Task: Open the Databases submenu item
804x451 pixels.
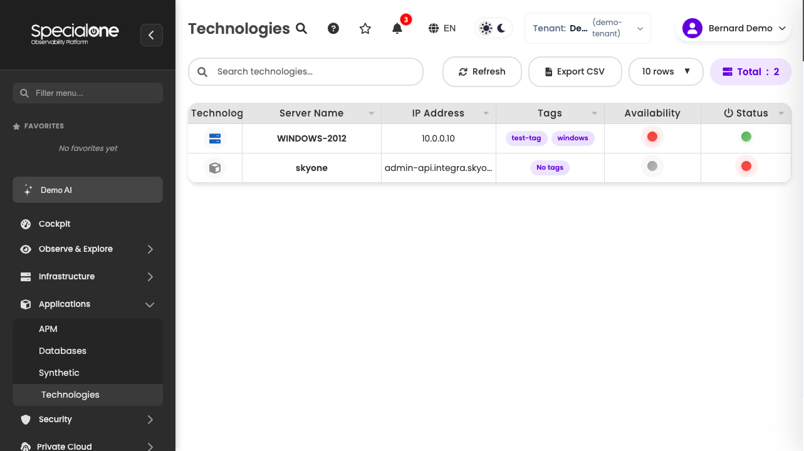Action: point(88,351)
